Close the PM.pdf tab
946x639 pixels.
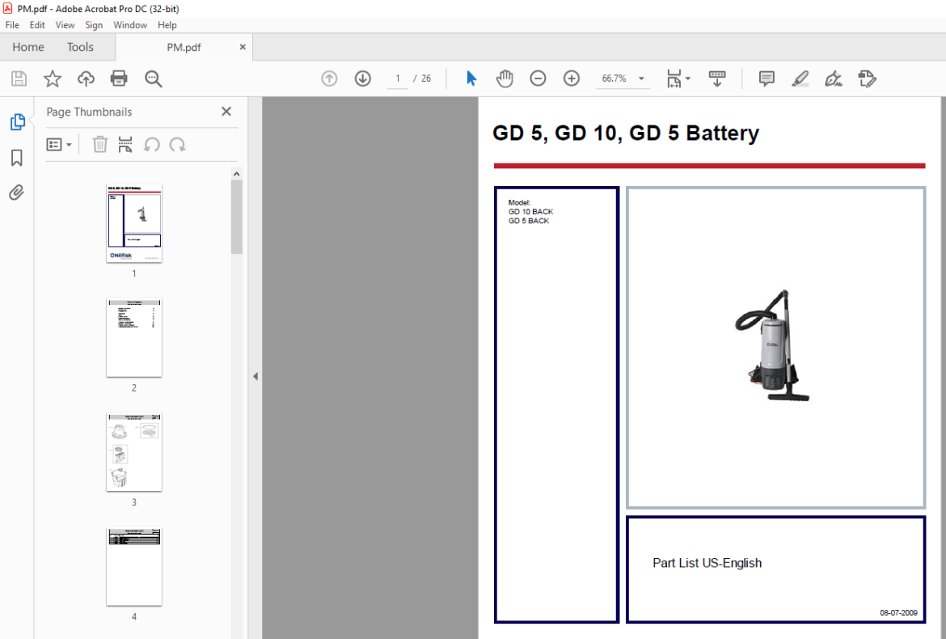(243, 47)
